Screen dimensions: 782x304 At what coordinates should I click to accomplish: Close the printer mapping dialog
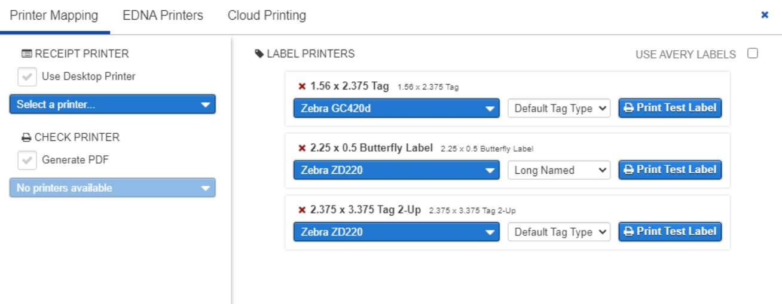click(764, 15)
